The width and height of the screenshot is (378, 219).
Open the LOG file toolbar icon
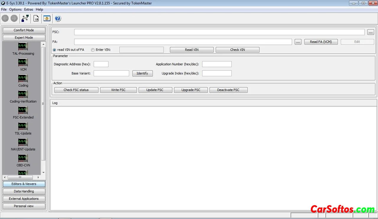[x=36, y=18]
